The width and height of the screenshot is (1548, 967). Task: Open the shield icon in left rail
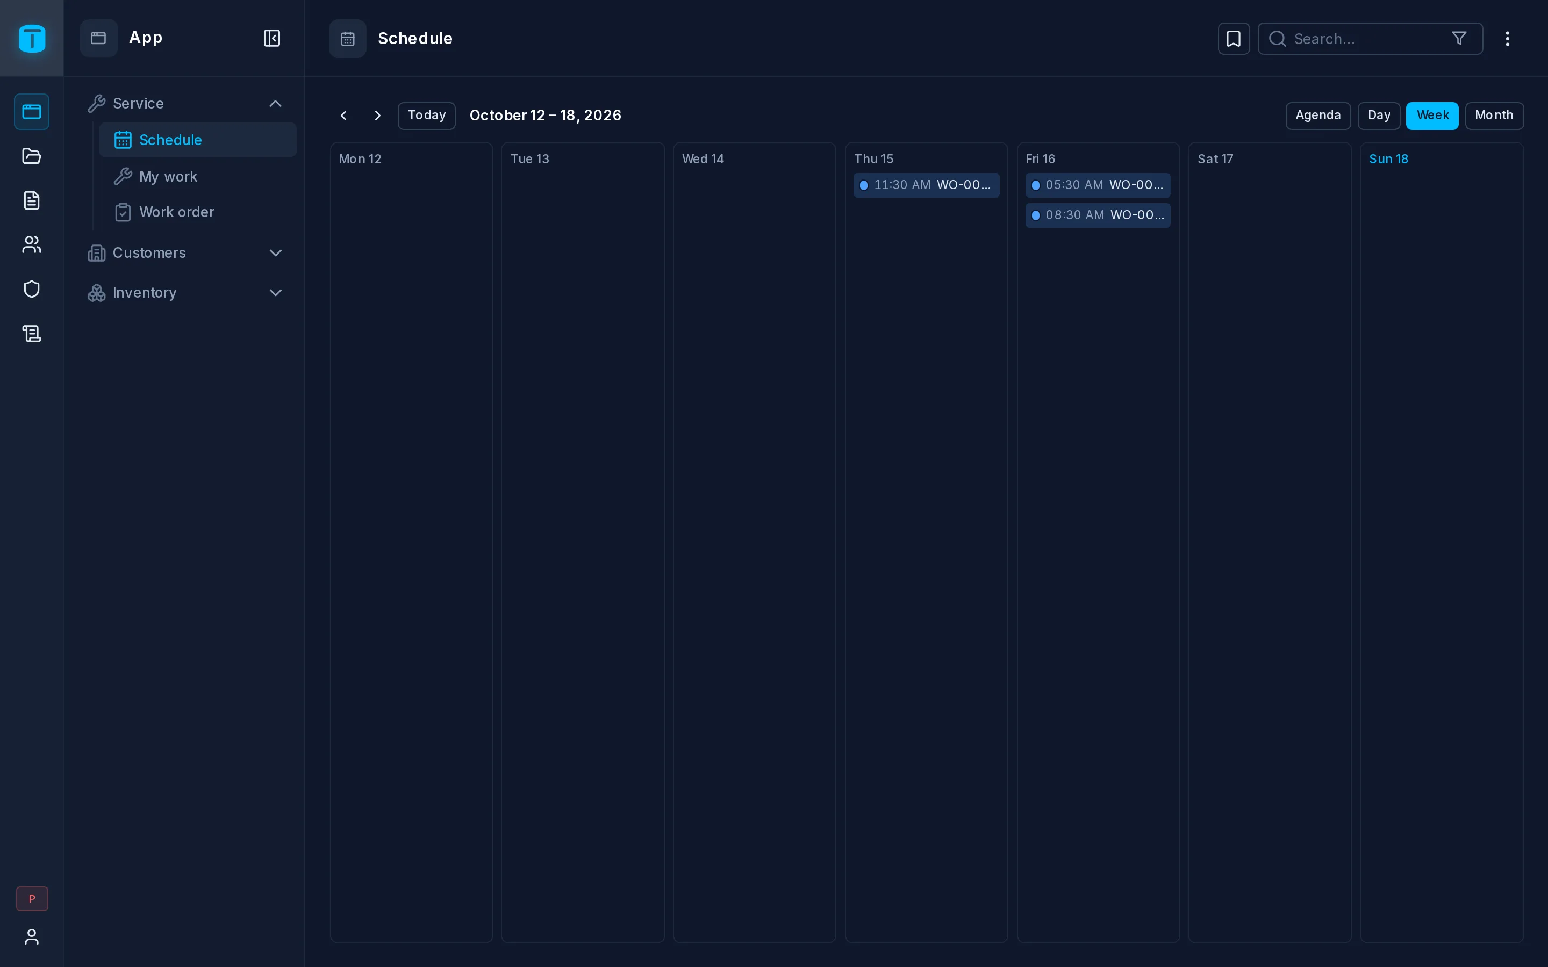[x=31, y=289]
